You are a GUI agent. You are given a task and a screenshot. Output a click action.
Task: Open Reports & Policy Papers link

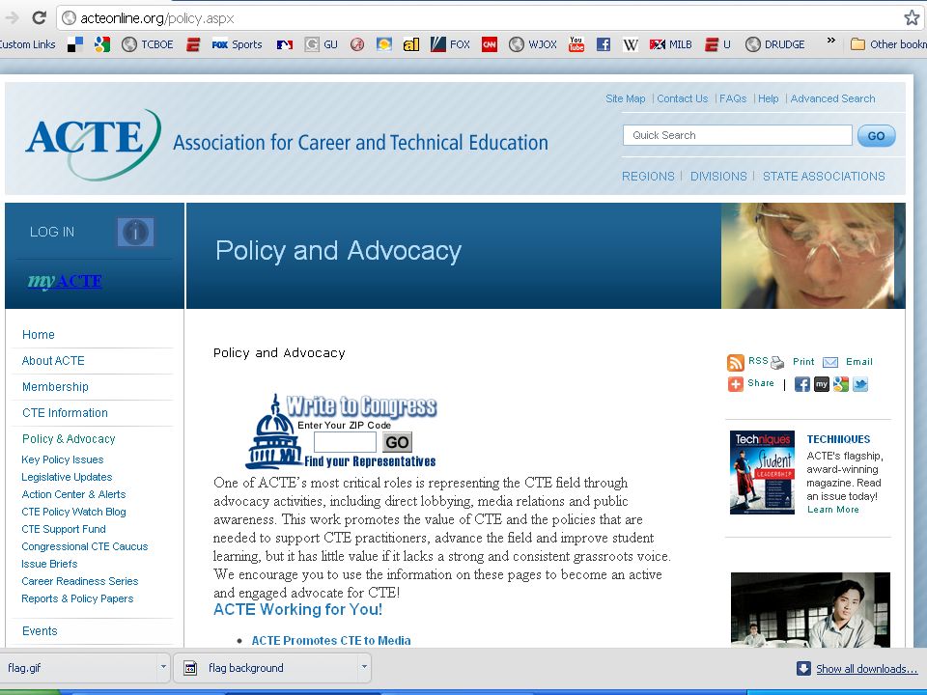[77, 598]
